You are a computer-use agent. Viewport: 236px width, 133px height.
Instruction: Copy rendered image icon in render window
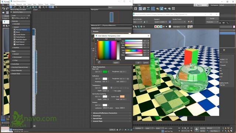136,27
